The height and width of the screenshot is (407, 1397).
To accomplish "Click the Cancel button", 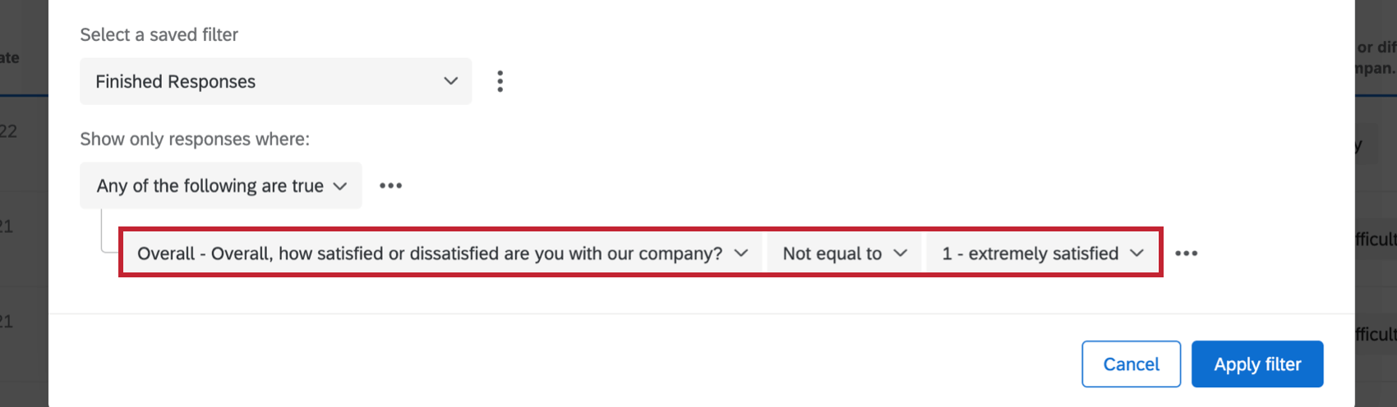I will tap(1131, 364).
